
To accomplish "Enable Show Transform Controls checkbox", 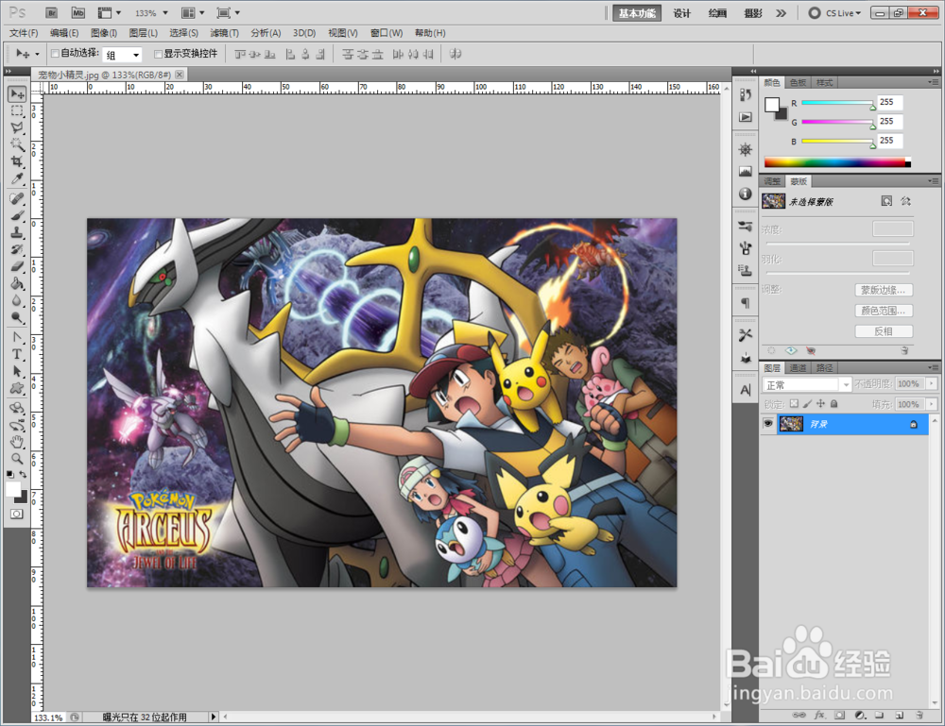I will point(158,54).
